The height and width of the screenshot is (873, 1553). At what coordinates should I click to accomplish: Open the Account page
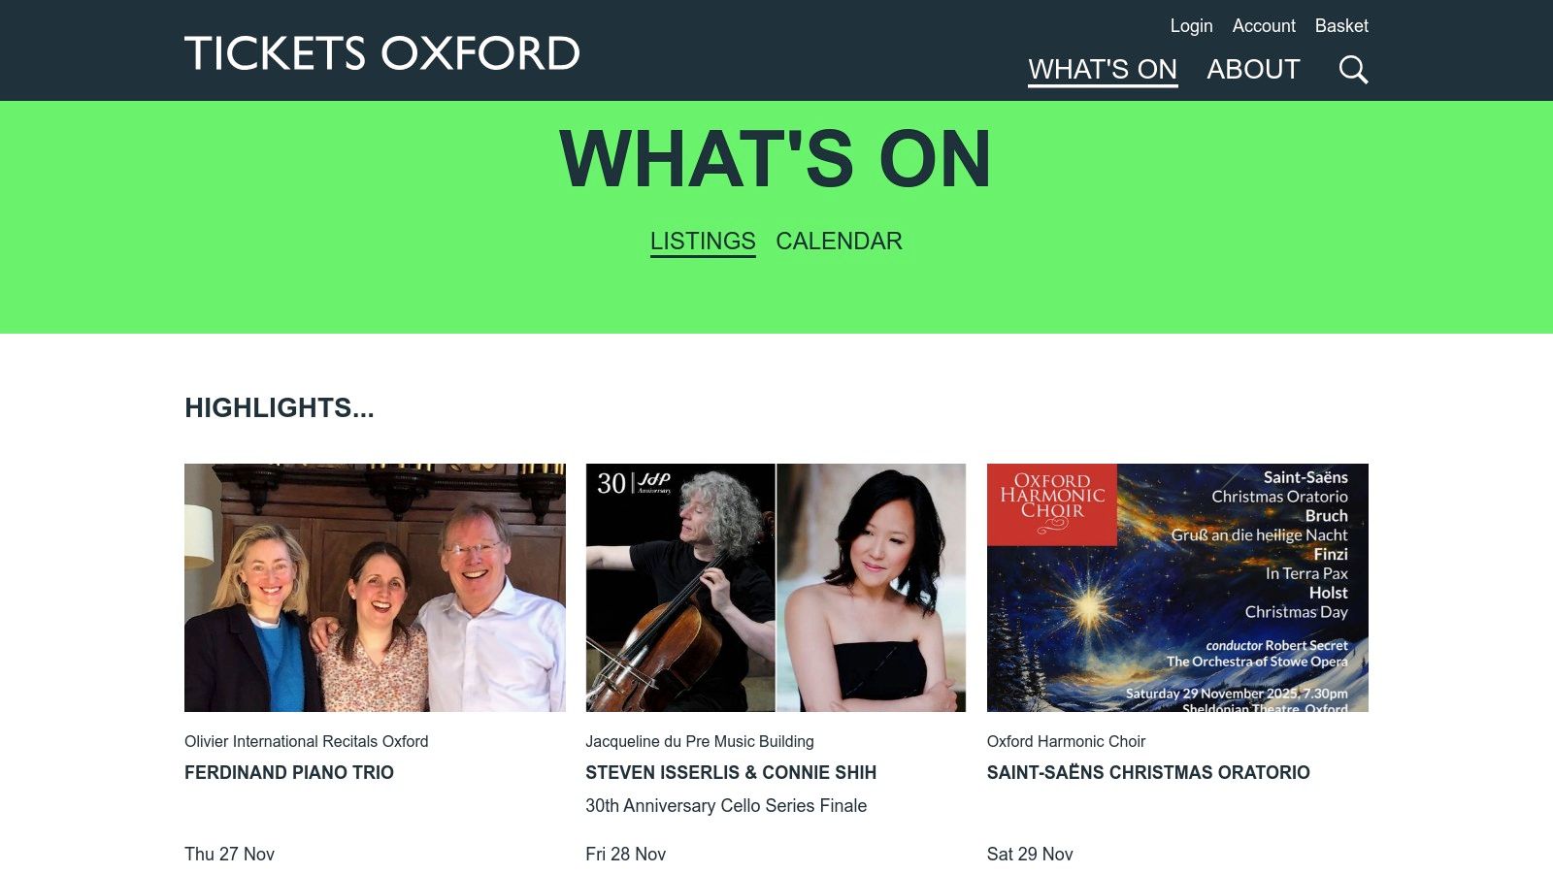coord(1264,26)
